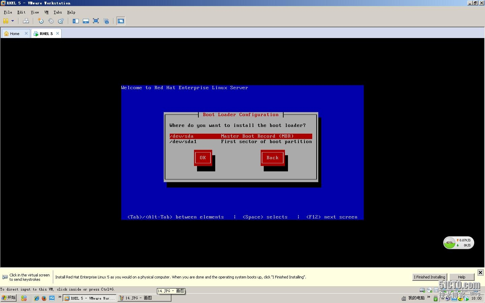
Task: Click the Help button in install bar
Action: (462, 277)
